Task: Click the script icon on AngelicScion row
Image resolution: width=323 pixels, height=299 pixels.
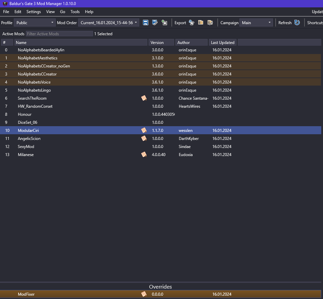Action: pos(144,138)
